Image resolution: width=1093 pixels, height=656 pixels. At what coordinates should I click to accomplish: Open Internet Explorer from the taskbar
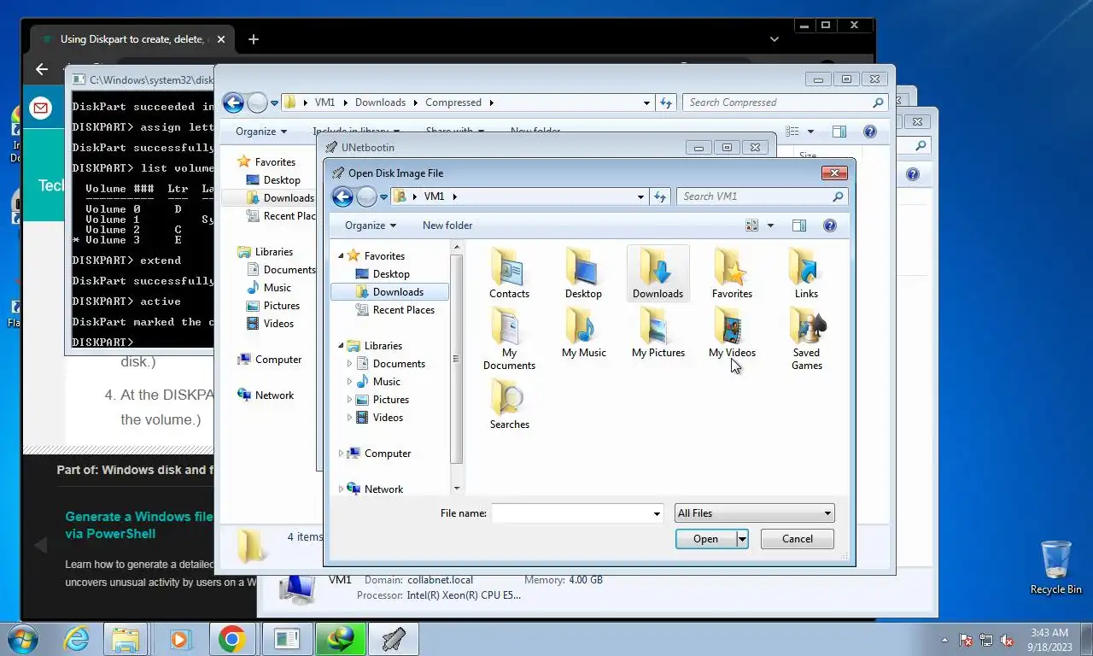pos(77,639)
